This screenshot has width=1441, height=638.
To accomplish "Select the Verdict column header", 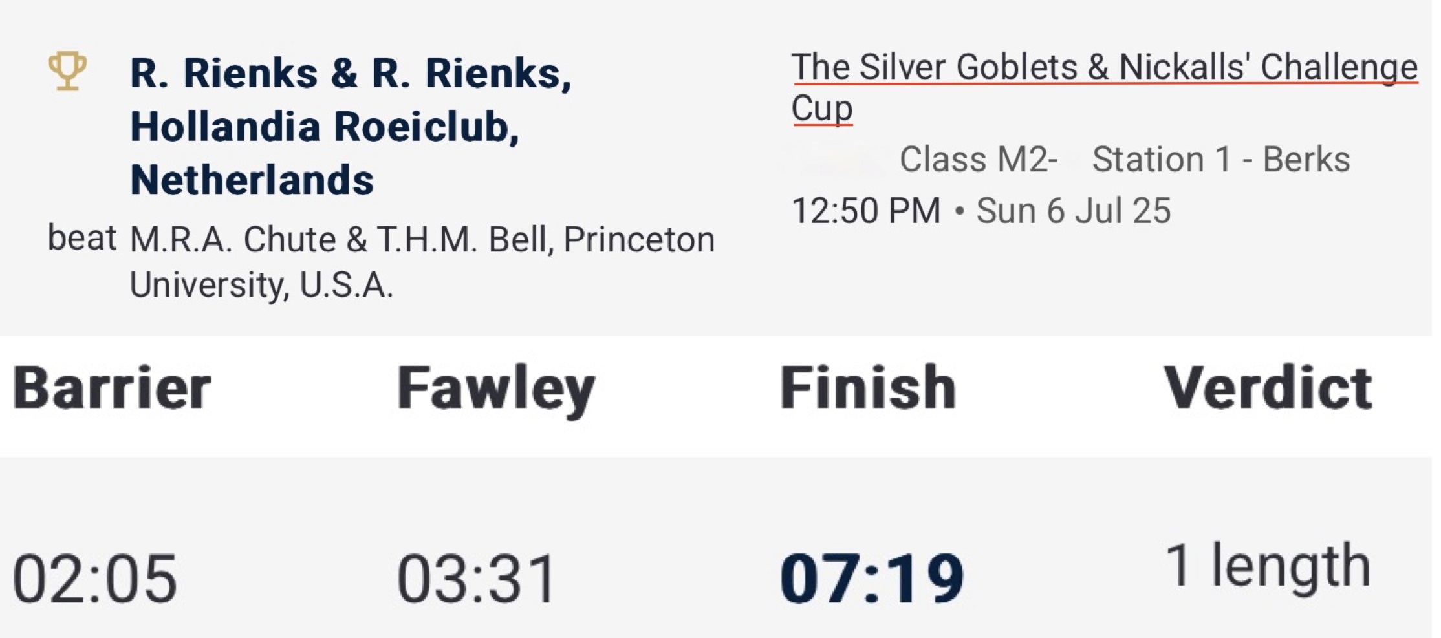I will [1267, 388].
